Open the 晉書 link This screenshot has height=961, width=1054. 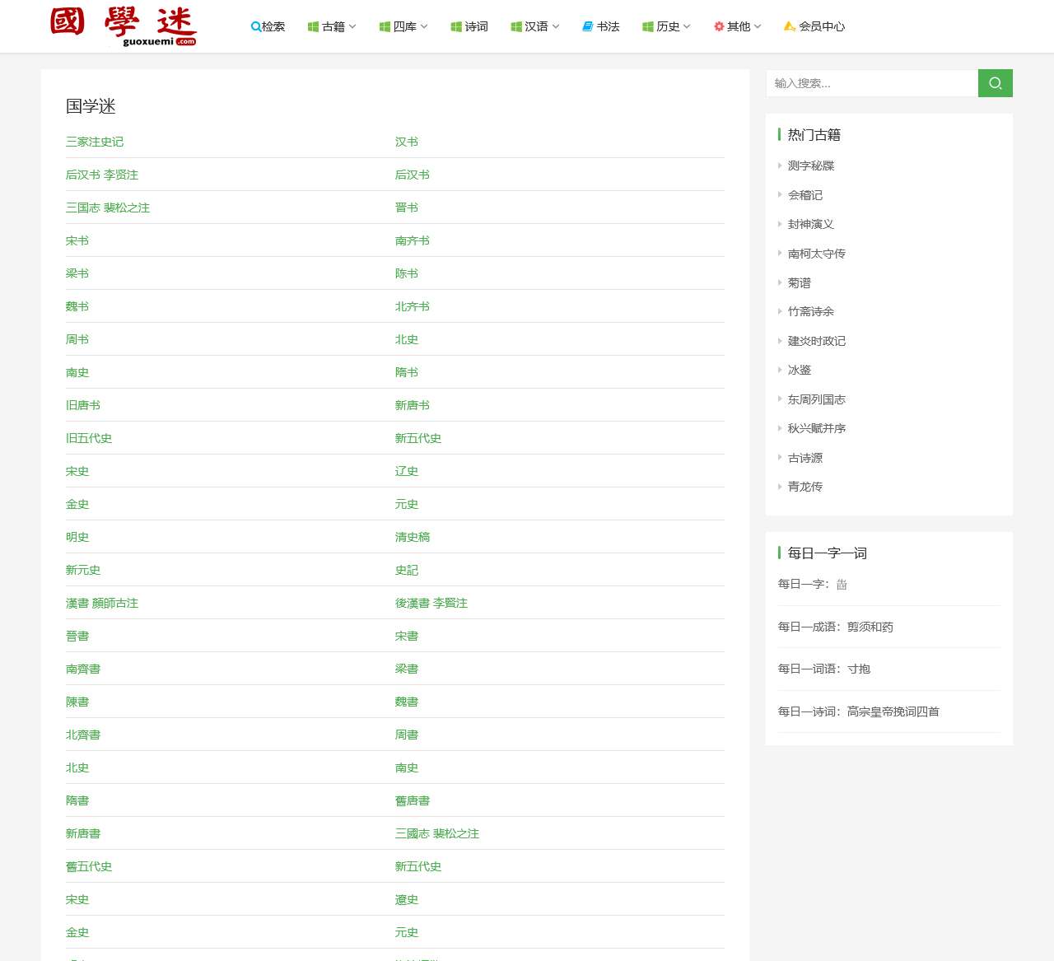point(77,636)
